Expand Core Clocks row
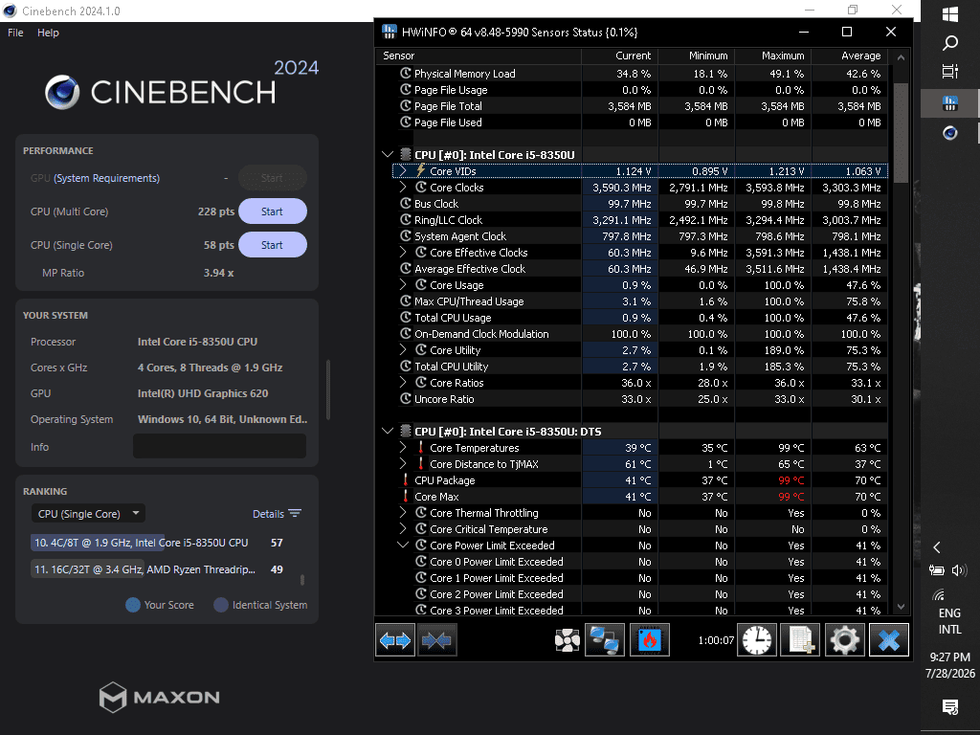Viewport: 980px width, 735px height. click(x=403, y=187)
